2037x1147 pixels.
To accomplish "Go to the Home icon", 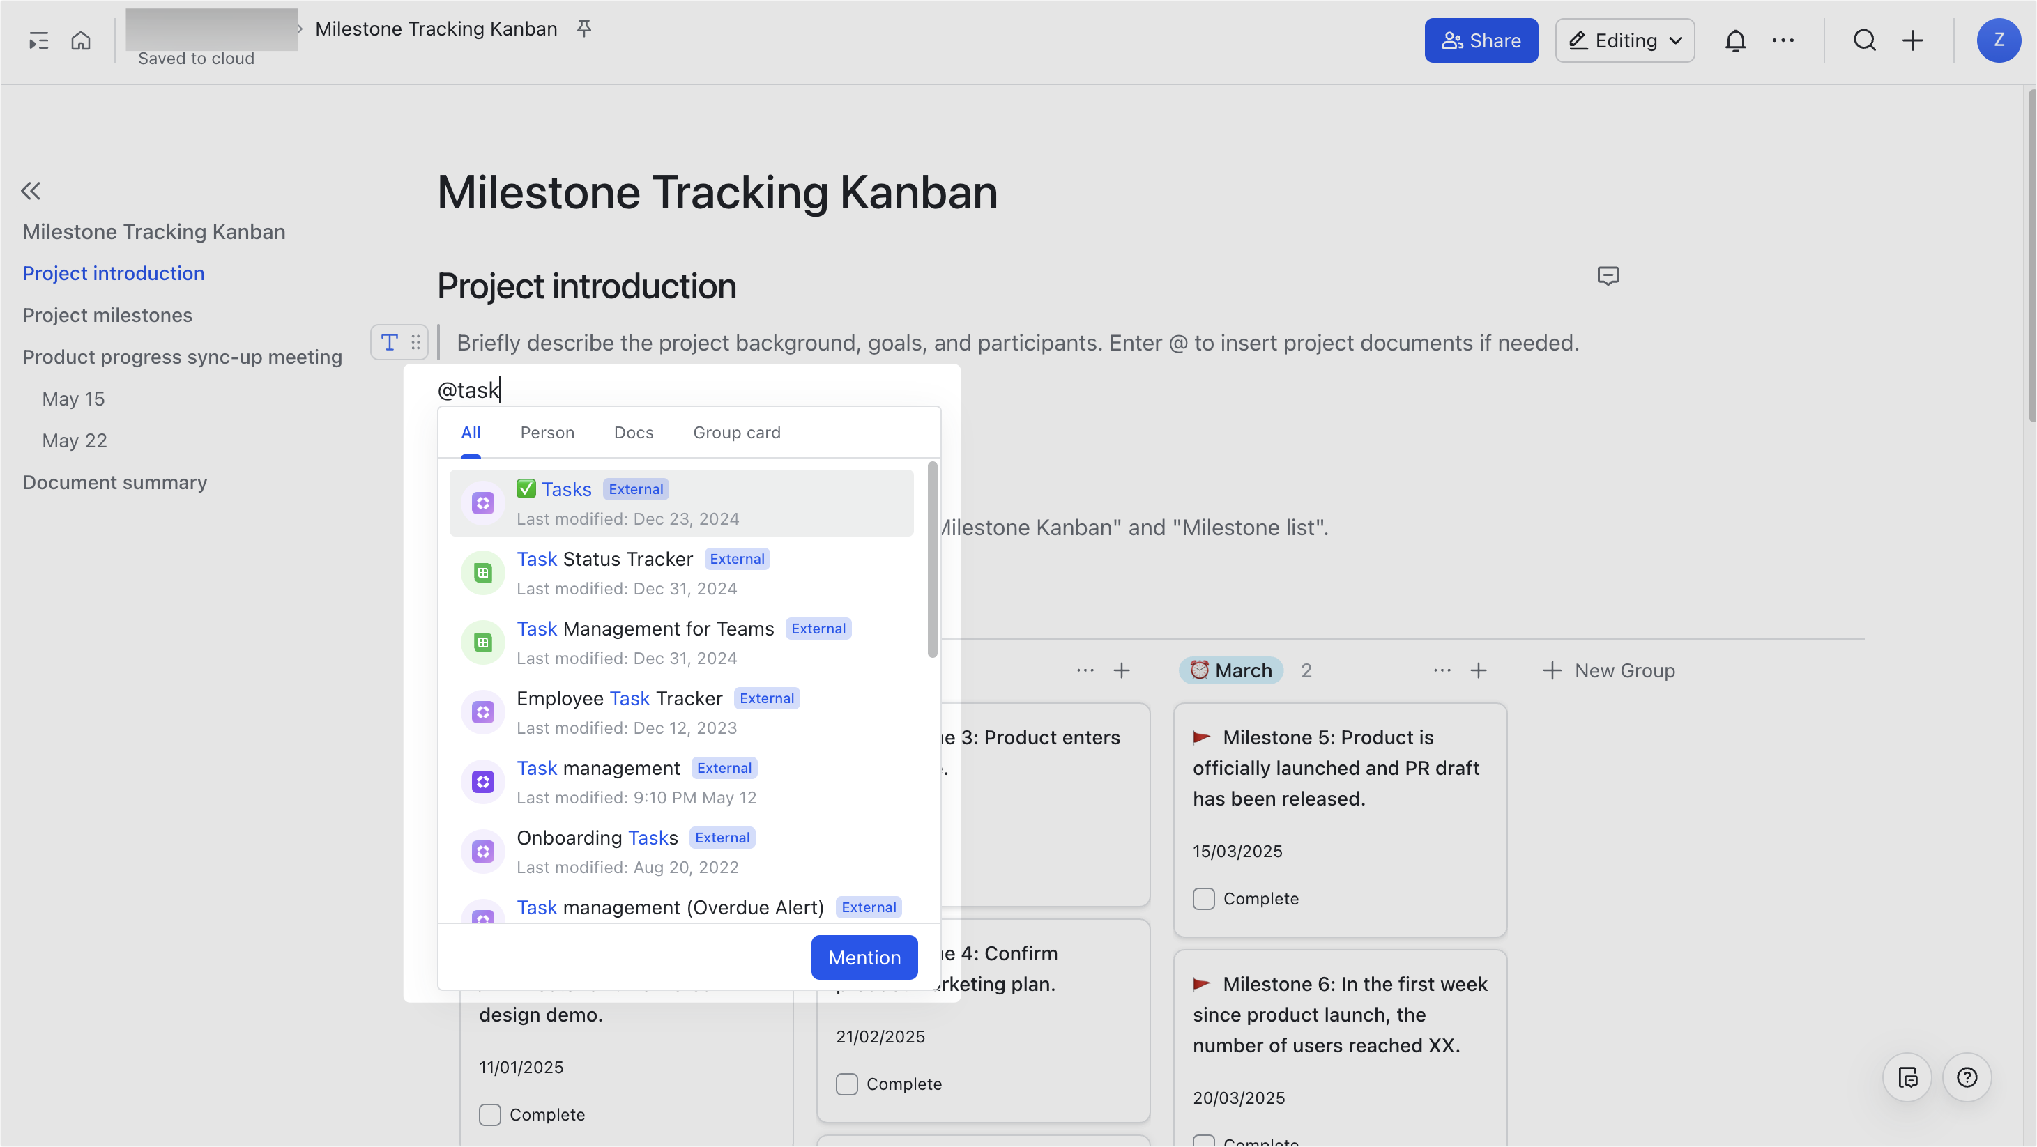I will coord(81,40).
